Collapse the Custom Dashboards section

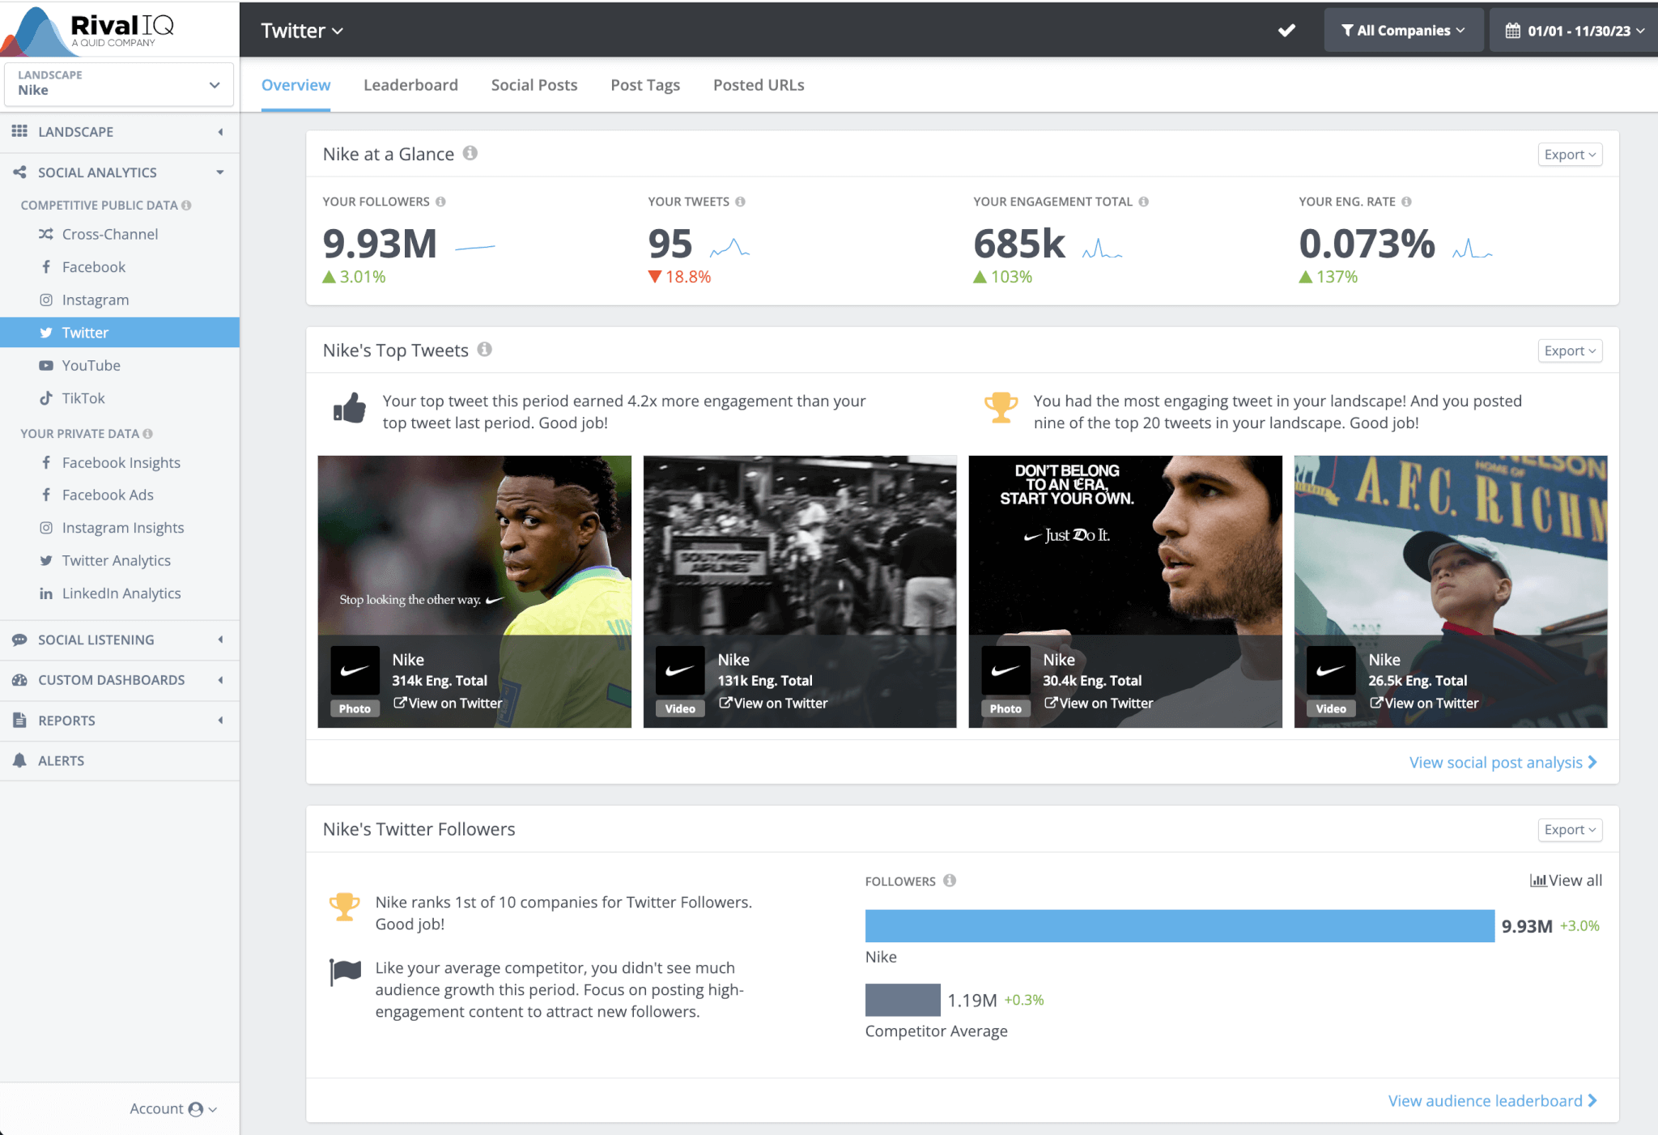tap(221, 680)
